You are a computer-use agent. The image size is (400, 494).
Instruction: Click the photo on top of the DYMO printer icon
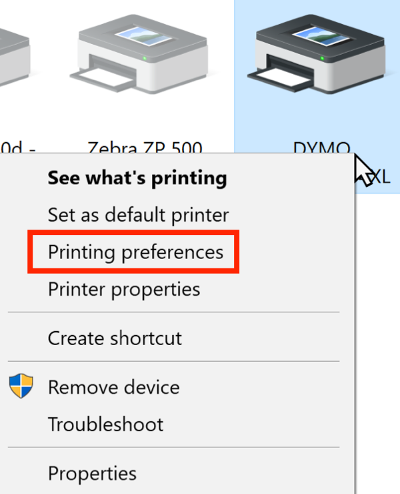(x=321, y=35)
